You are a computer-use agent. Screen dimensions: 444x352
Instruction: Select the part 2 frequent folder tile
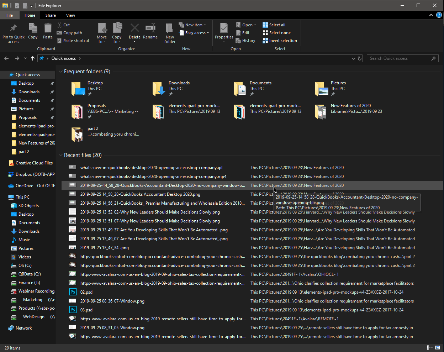click(105, 134)
